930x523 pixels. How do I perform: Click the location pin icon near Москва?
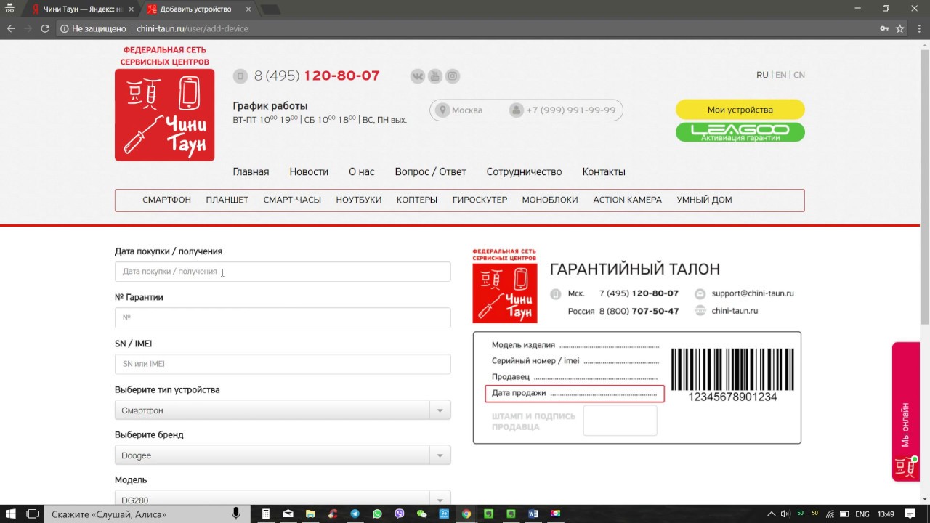tap(442, 110)
